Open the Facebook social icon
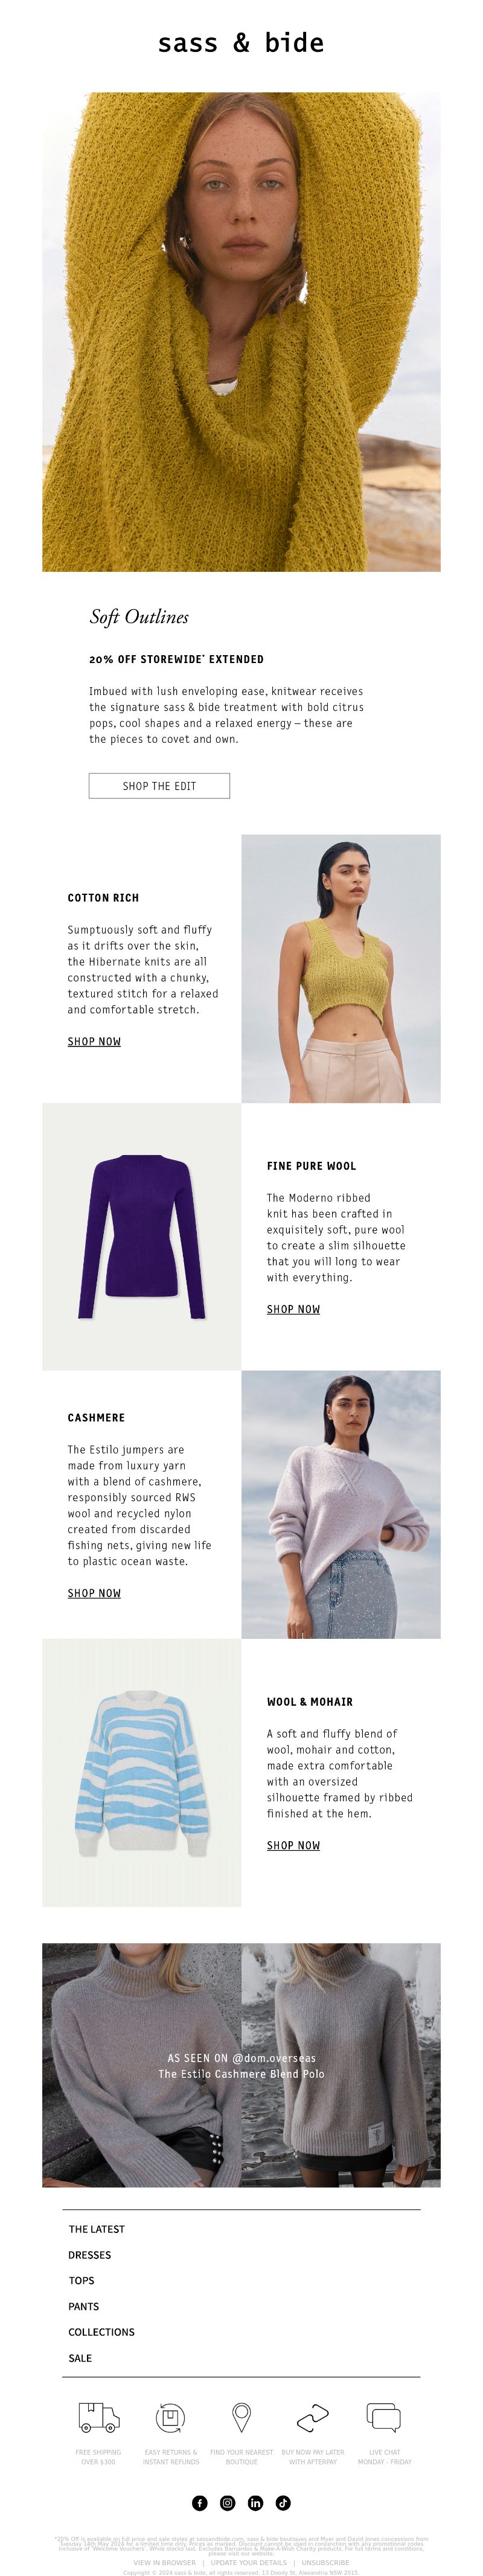 click(200, 2503)
